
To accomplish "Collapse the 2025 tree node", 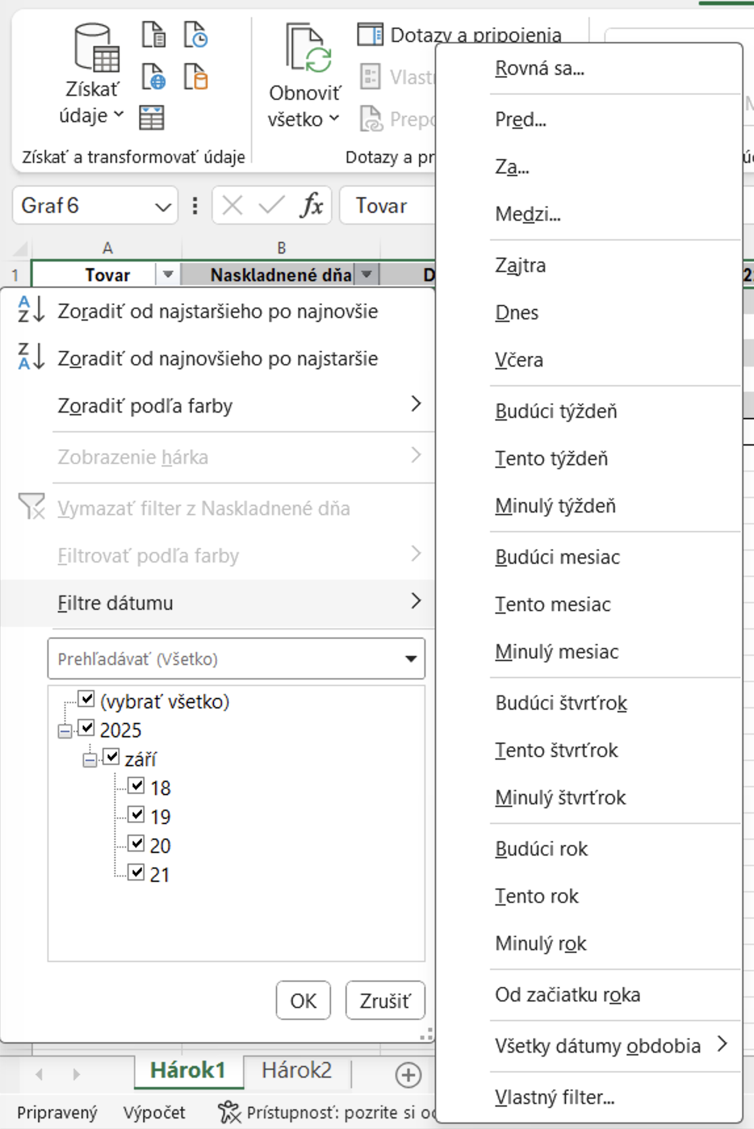I will tap(65, 730).
